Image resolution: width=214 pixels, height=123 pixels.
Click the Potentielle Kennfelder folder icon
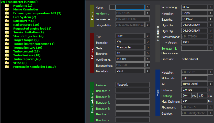coord(7,67)
